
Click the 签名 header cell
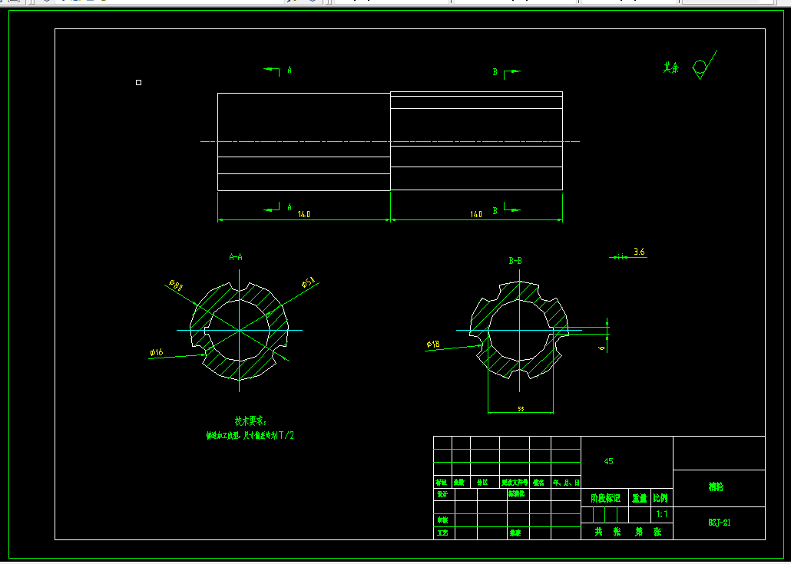[539, 483]
